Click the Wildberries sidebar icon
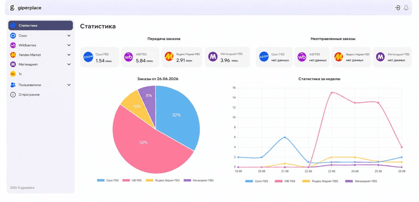This screenshot has height=202, width=419. 13,45
